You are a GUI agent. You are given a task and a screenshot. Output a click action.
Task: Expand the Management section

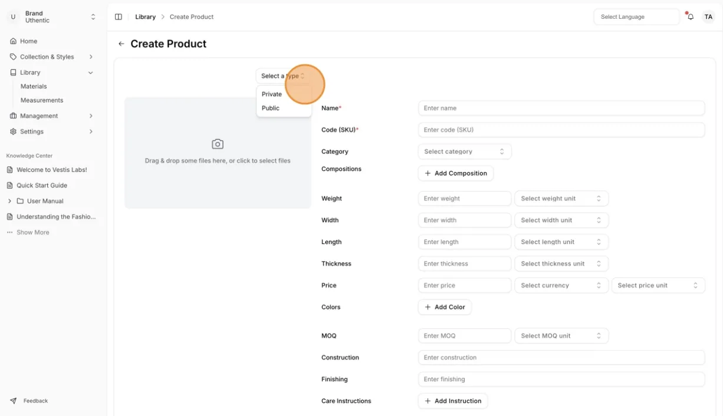(x=52, y=116)
